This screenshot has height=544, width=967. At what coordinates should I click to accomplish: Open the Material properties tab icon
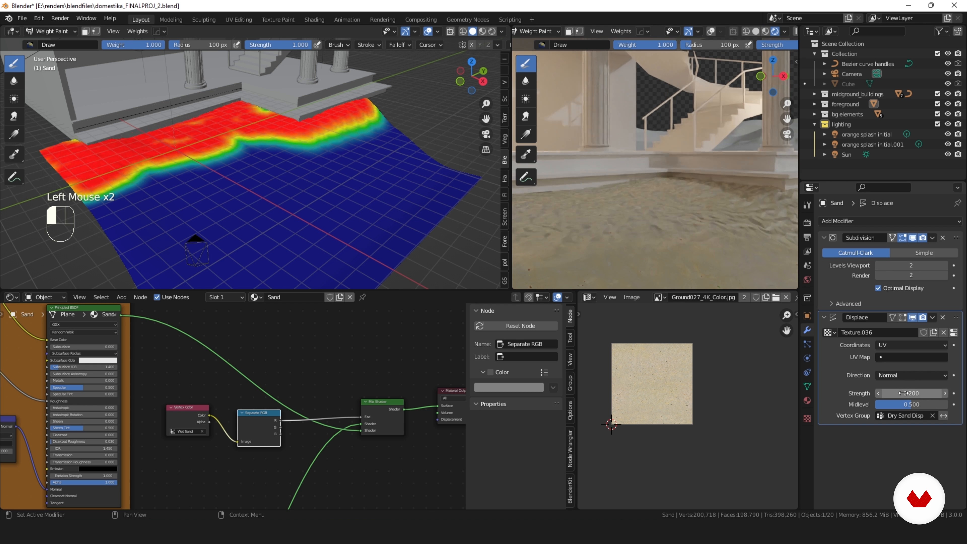pyautogui.click(x=807, y=401)
